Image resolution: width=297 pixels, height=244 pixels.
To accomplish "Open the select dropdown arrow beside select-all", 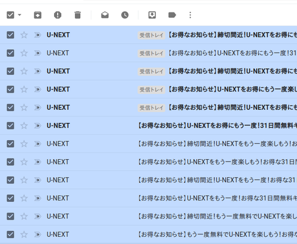I will [x=20, y=15].
